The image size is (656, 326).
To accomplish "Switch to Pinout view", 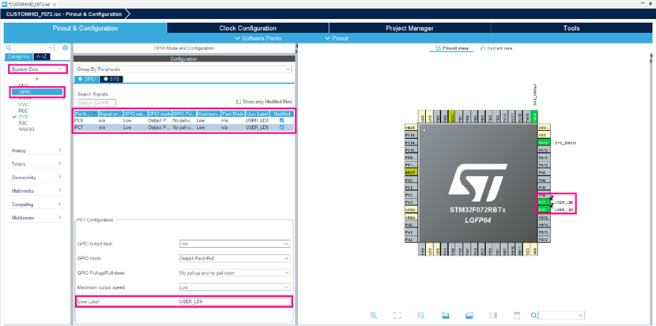I will (x=452, y=48).
